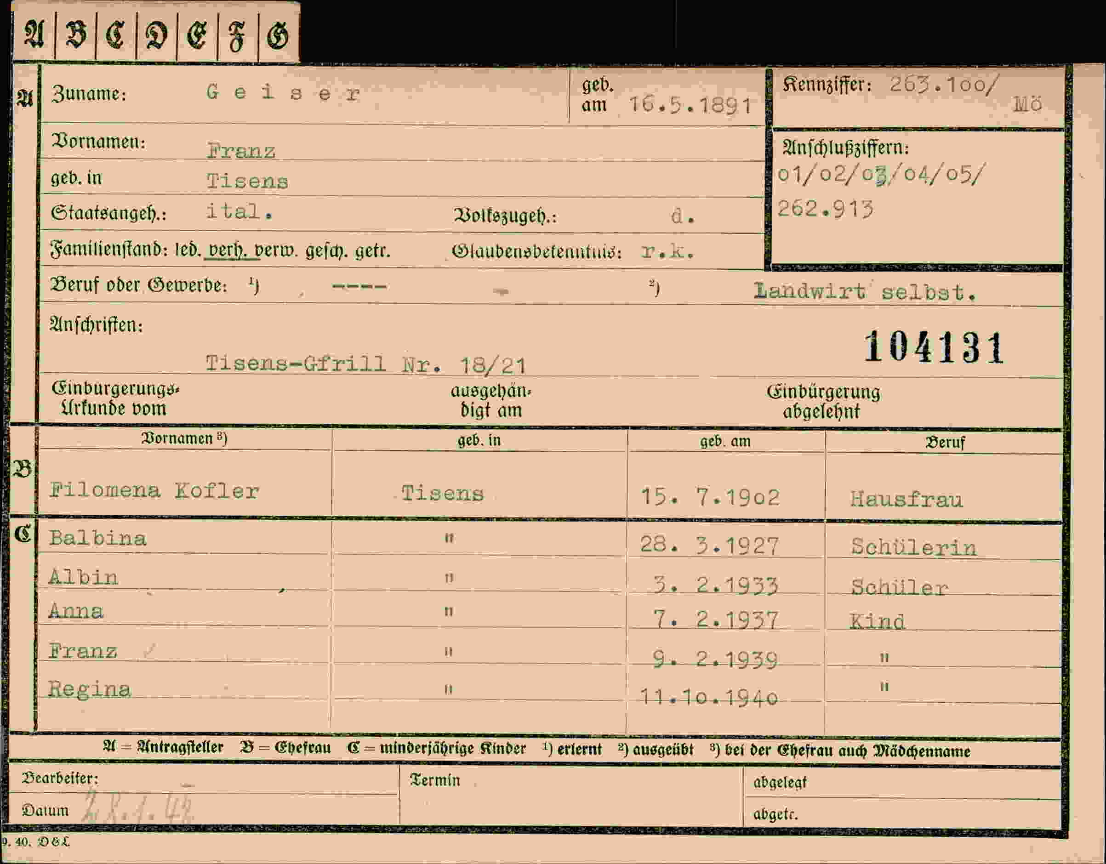The height and width of the screenshot is (864, 1106).
Task: Click the 'Vornamen 3)' column header
Action: pyautogui.click(x=184, y=438)
